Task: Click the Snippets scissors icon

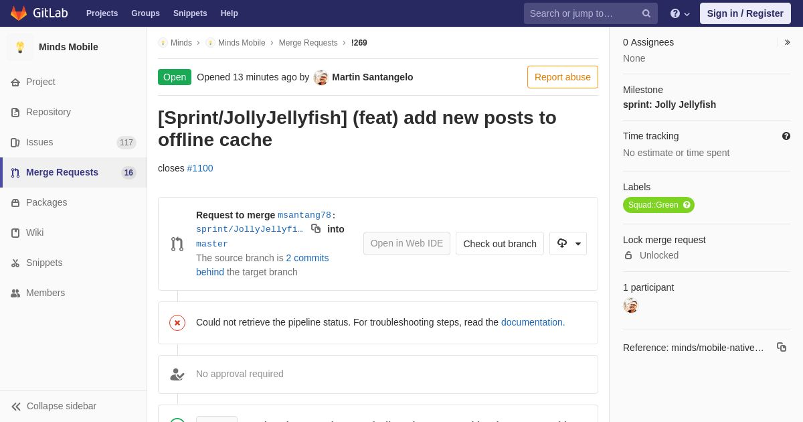Action: click(15, 263)
